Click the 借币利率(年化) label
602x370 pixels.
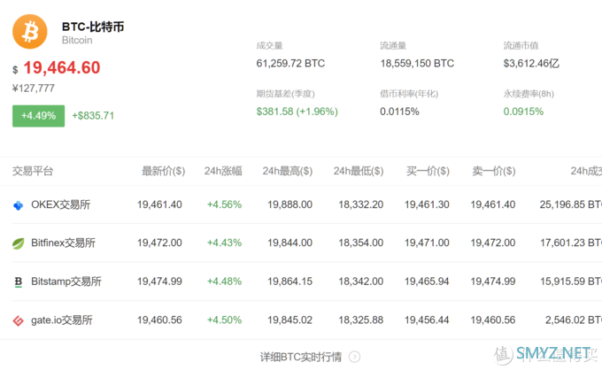point(409,94)
